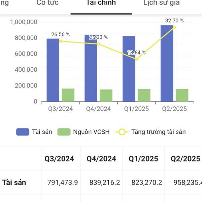Click the Q2/2025 green equity bar
This screenshot has height=202, width=202.
click(x=182, y=95)
